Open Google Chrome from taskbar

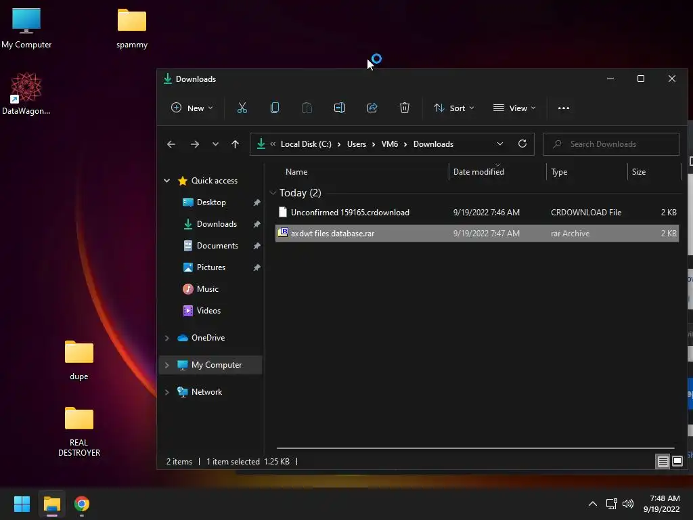click(82, 504)
